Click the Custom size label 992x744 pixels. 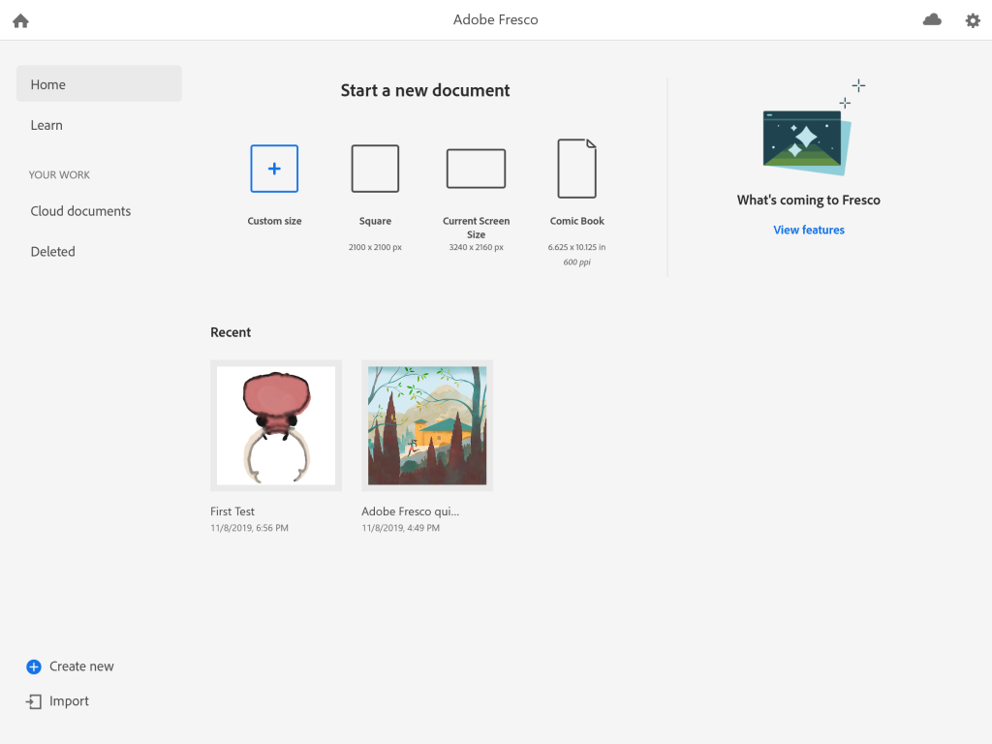pyautogui.click(x=274, y=221)
